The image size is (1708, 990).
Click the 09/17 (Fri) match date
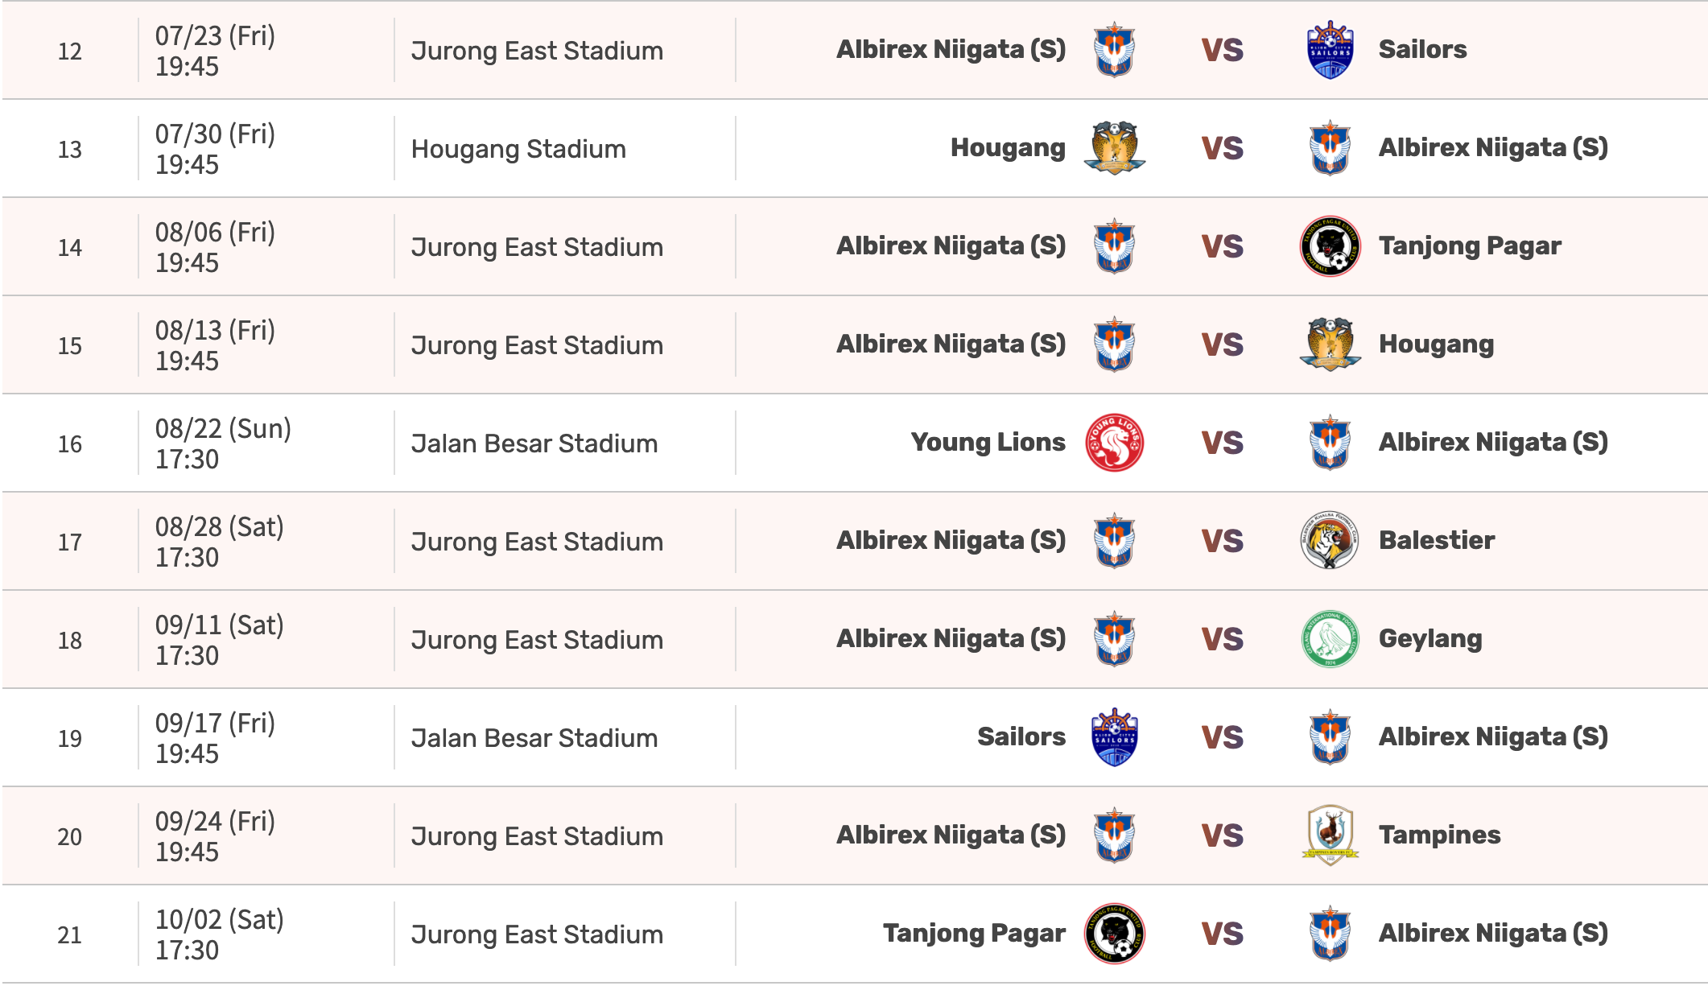pyautogui.click(x=215, y=724)
